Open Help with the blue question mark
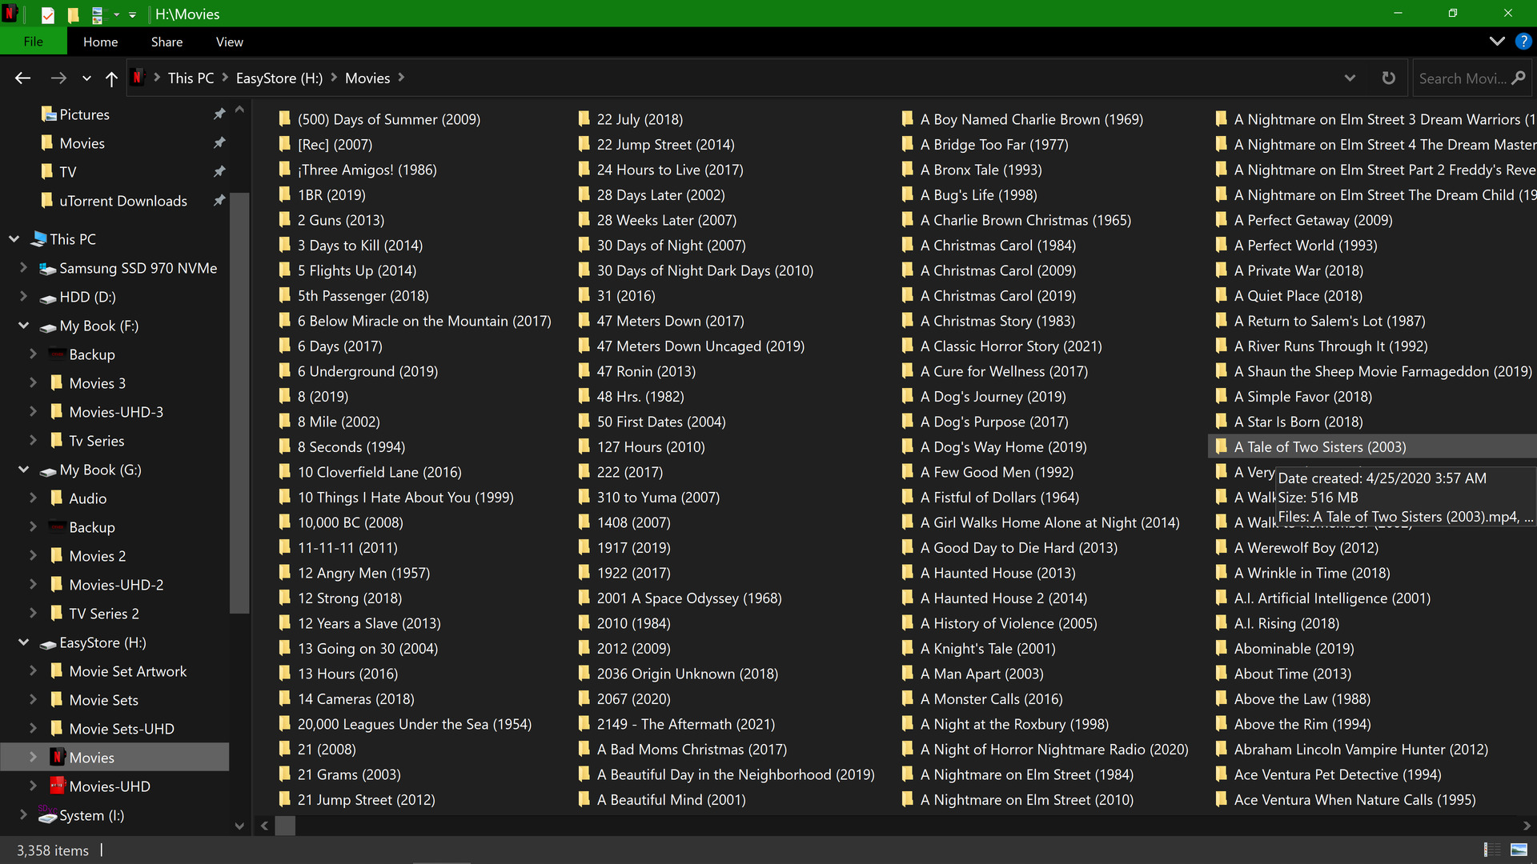 point(1523,42)
